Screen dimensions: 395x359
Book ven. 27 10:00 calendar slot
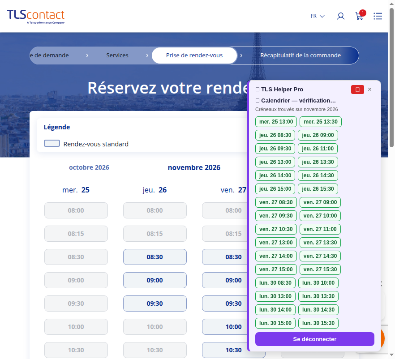coord(225,327)
